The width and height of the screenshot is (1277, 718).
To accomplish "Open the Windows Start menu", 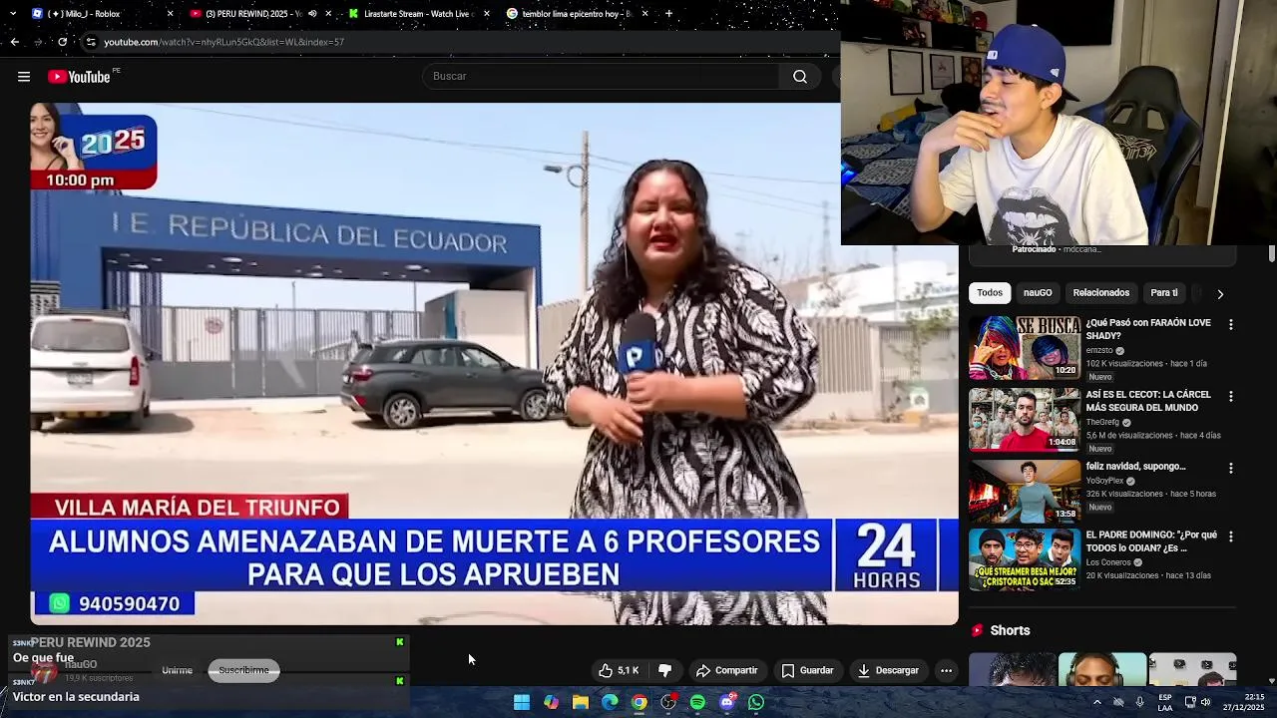I will point(522,702).
